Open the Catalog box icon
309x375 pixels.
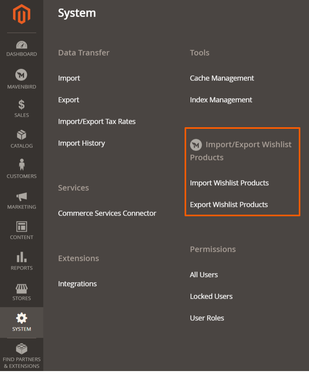click(22, 135)
